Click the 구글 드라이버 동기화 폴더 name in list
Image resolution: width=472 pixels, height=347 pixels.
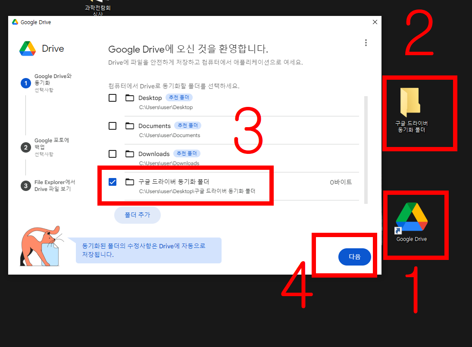coord(174,182)
